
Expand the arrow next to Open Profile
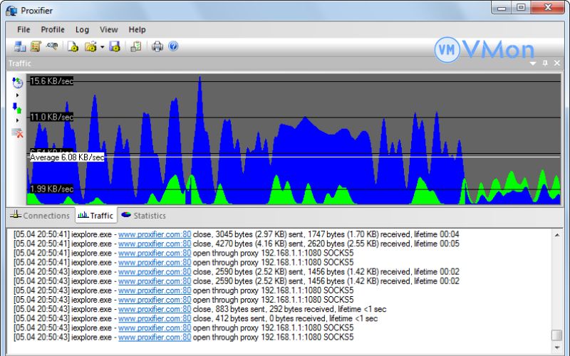(102, 48)
